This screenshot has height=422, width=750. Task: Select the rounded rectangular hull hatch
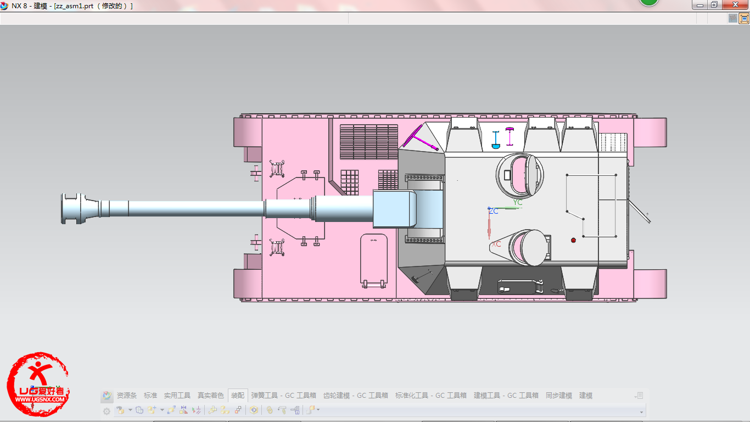374,261
